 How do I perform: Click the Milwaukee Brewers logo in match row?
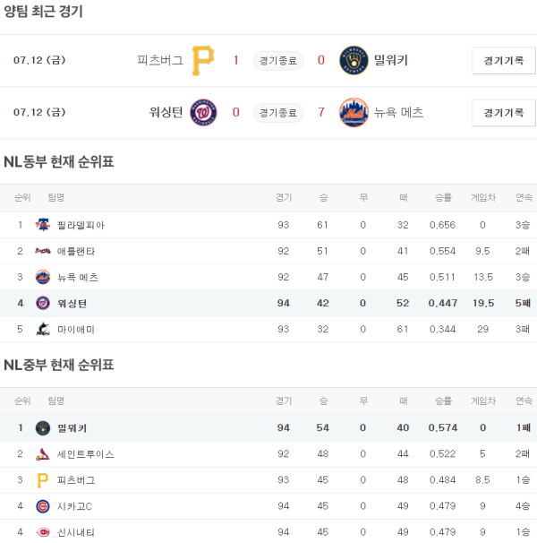point(354,60)
